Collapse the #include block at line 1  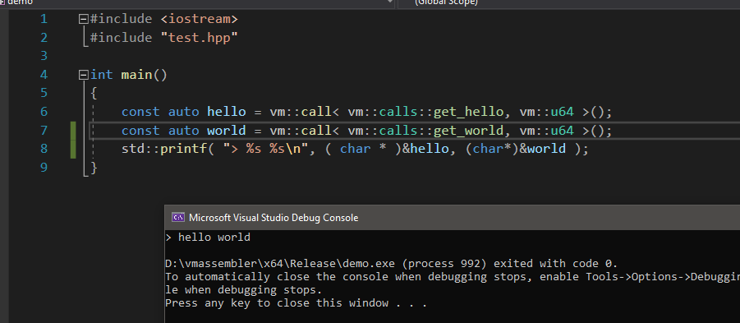pos(84,20)
